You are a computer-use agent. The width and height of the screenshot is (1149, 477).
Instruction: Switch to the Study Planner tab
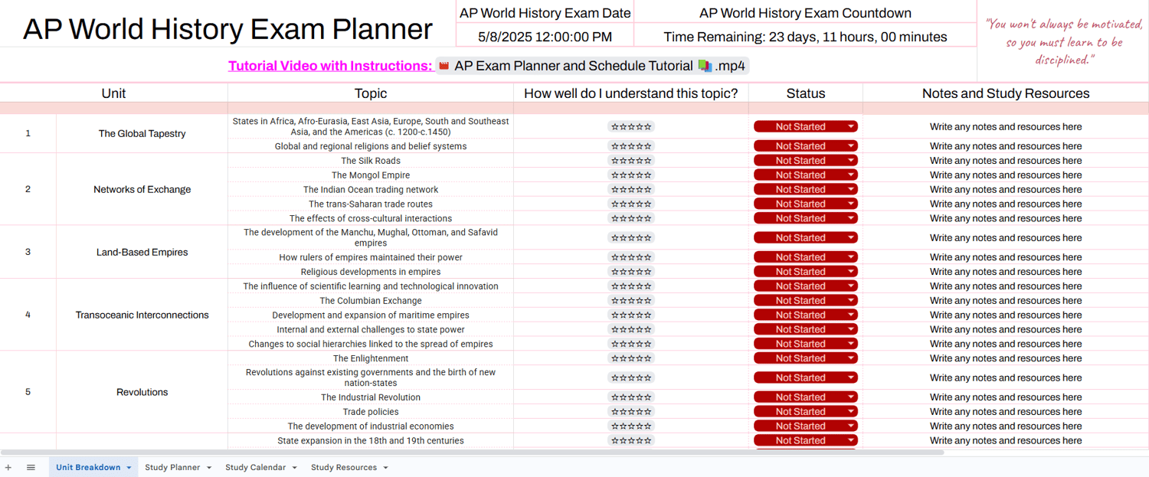172,467
